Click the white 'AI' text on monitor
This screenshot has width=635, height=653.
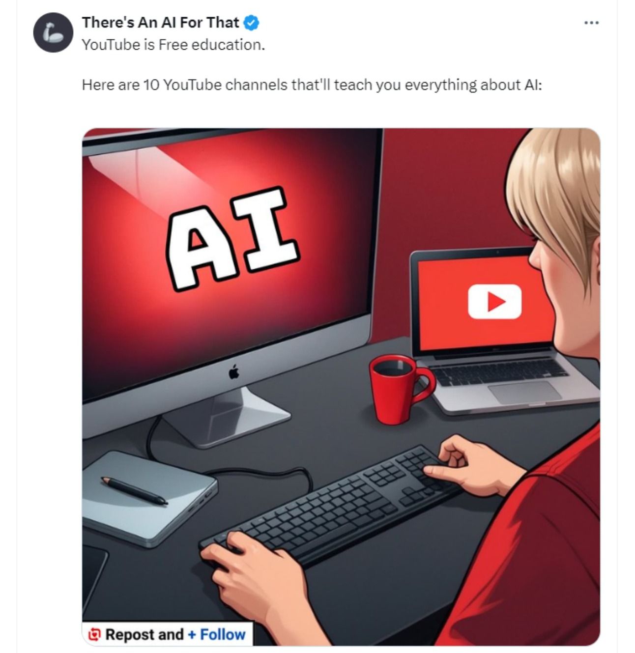click(x=231, y=238)
